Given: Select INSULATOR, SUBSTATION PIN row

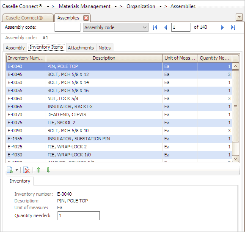Looking at the screenshot, I should point(119,139).
